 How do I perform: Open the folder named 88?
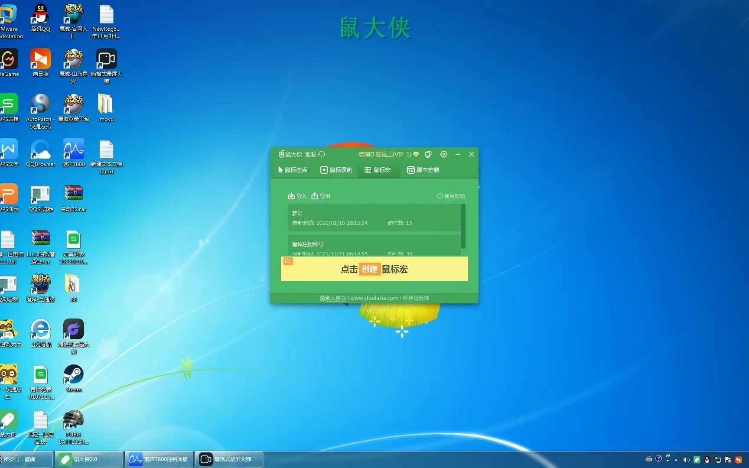tap(73, 288)
